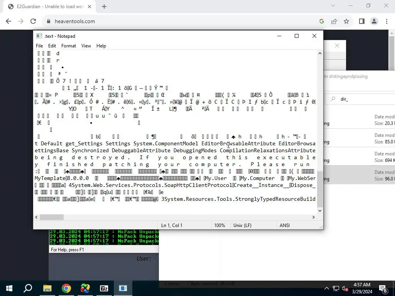This screenshot has height=296, width=395.
Task: Toggle Chrome side panel
Action: click(362, 22)
